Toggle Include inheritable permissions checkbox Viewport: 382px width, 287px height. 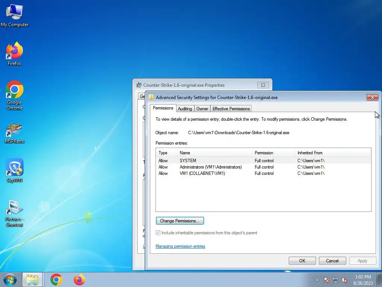tap(158, 232)
